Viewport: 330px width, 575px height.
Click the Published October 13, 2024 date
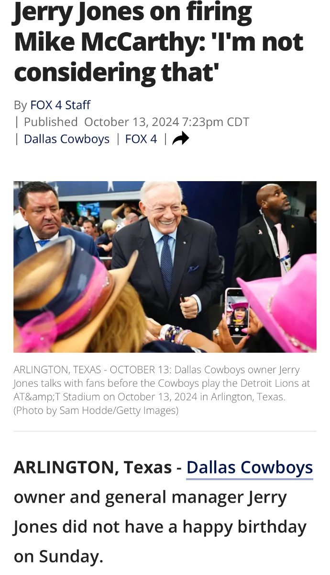point(101,122)
